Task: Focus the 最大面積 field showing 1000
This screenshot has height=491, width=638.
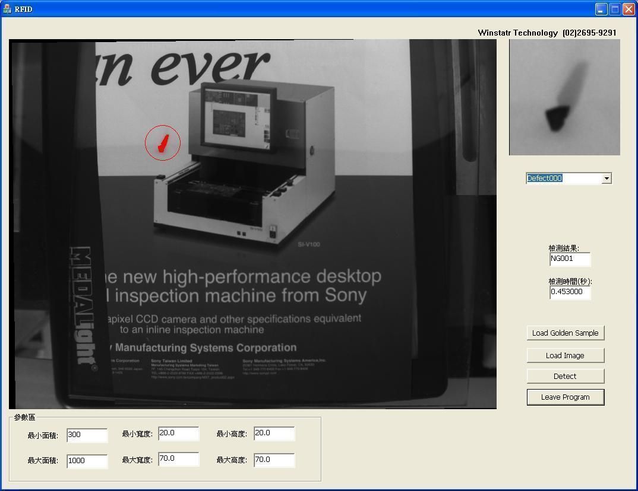Action: 87,461
